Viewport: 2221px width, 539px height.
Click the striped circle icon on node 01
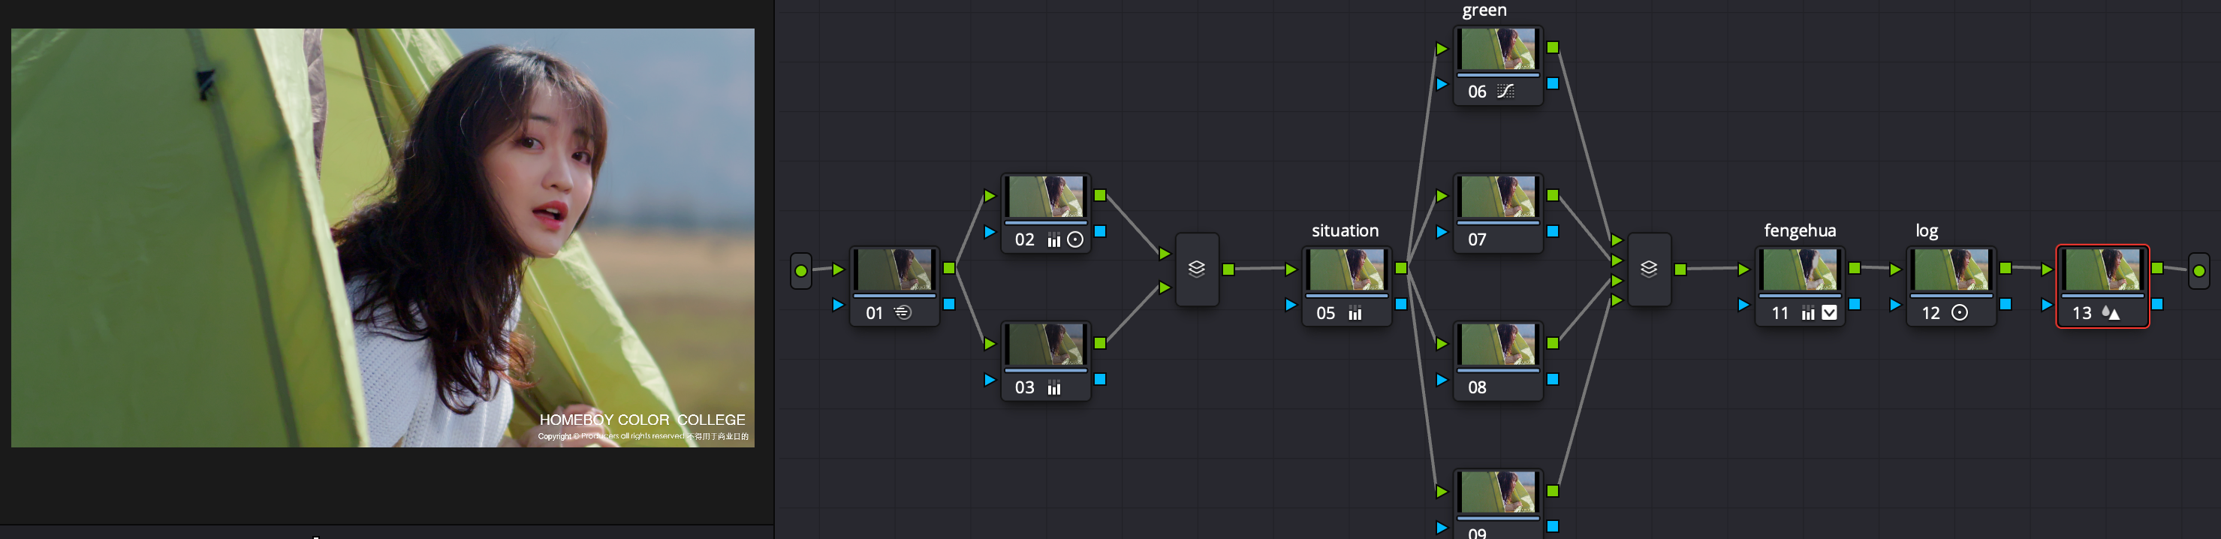903,313
